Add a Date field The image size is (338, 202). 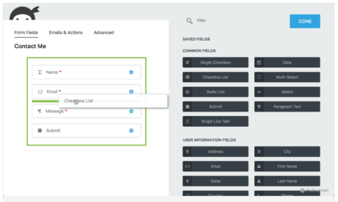tap(287, 63)
